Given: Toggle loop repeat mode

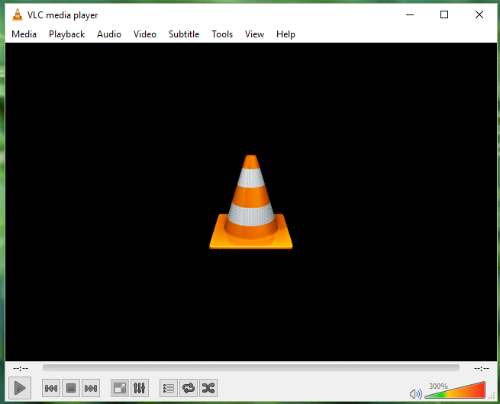Looking at the screenshot, I should [189, 388].
